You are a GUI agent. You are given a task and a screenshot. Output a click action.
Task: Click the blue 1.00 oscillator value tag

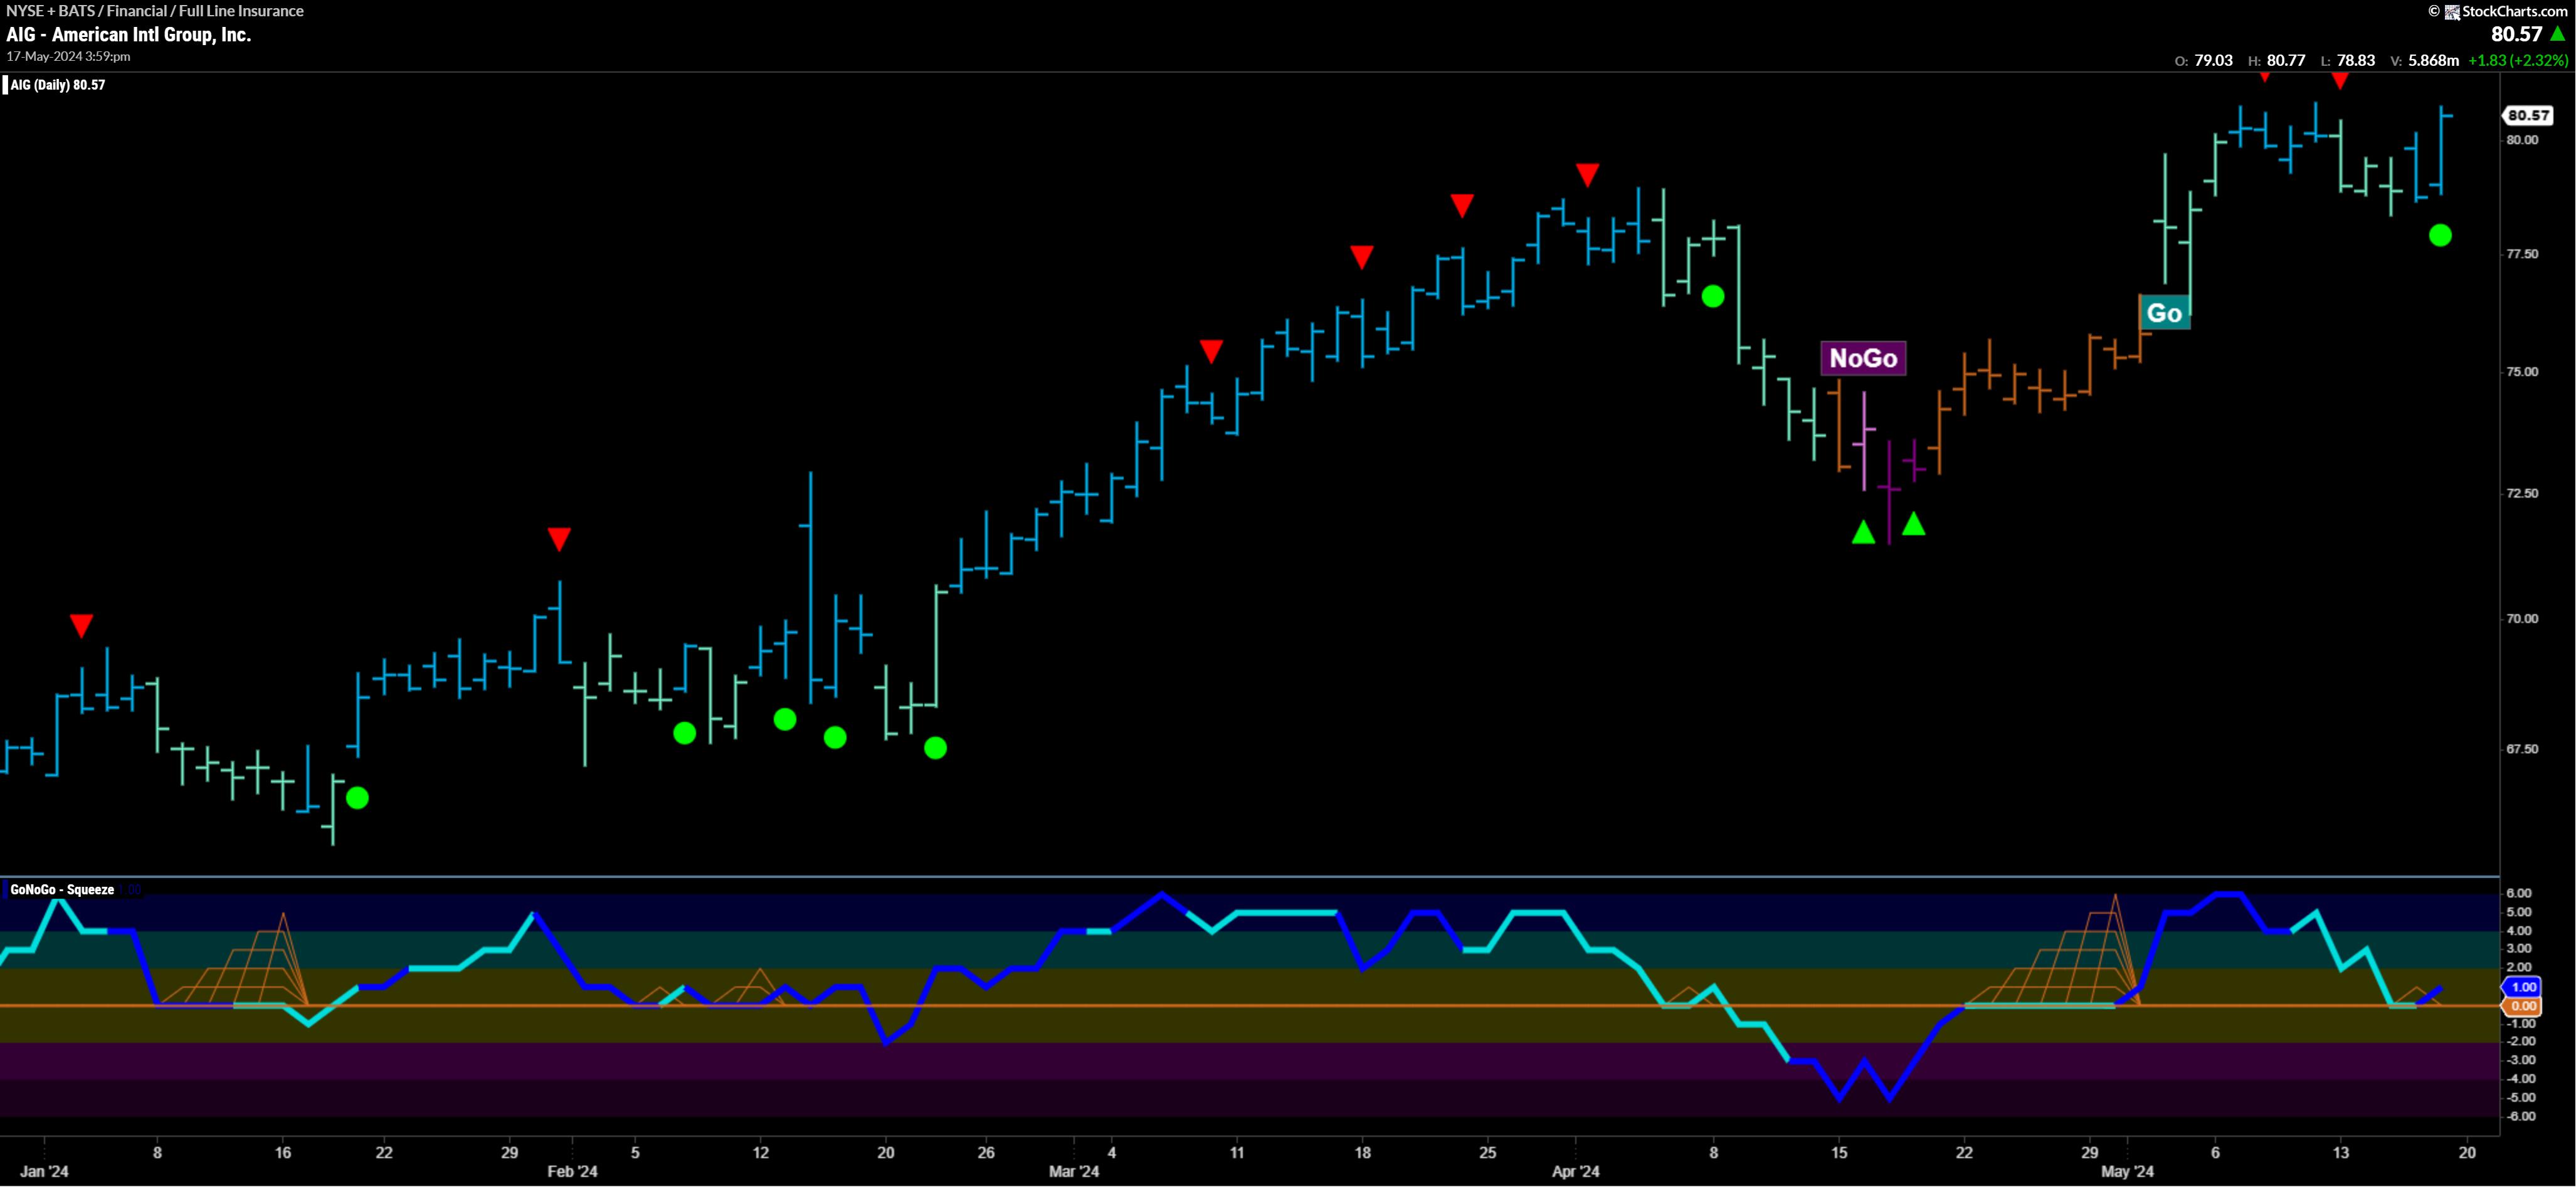(x=2523, y=986)
